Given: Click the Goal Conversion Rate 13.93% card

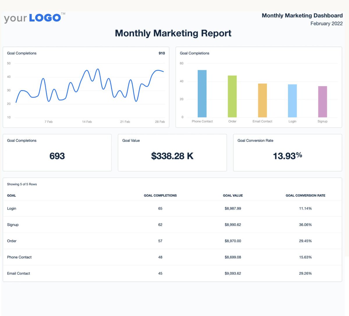Looking at the screenshot, I should [x=287, y=152].
